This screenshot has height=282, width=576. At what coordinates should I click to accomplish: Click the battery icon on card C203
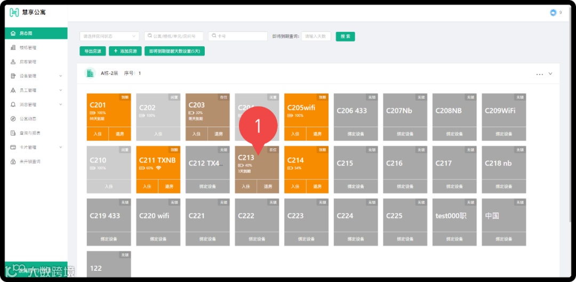pos(191,113)
